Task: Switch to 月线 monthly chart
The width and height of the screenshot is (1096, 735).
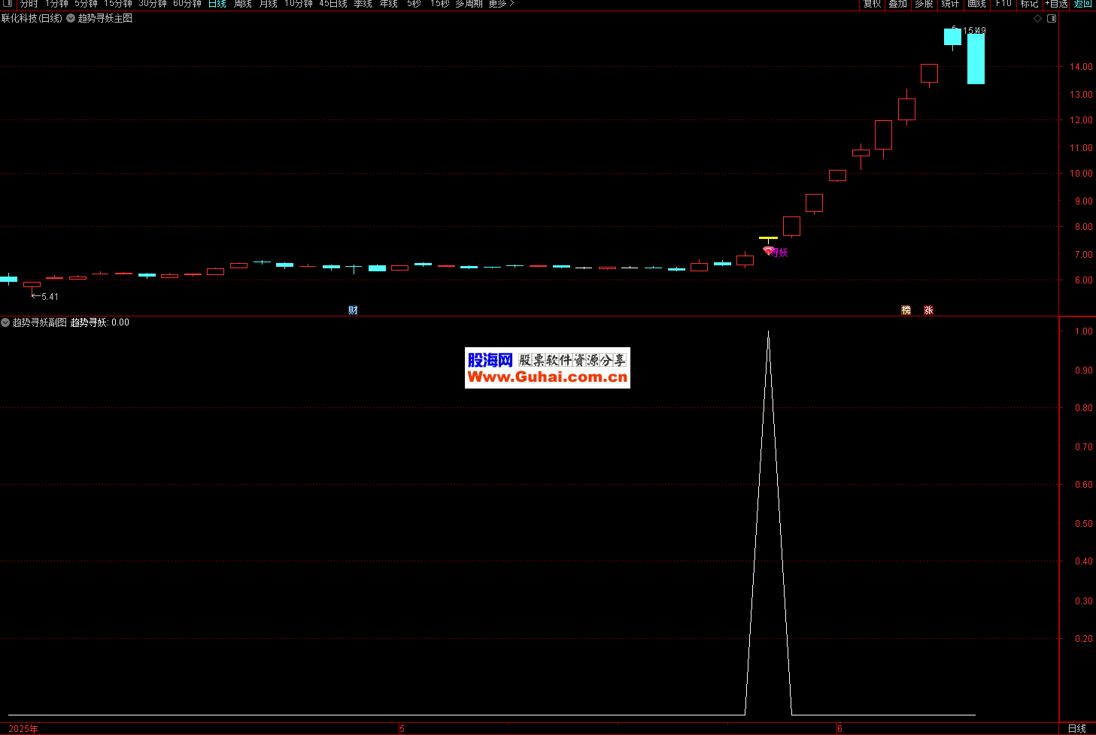Action: pos(268,4)
